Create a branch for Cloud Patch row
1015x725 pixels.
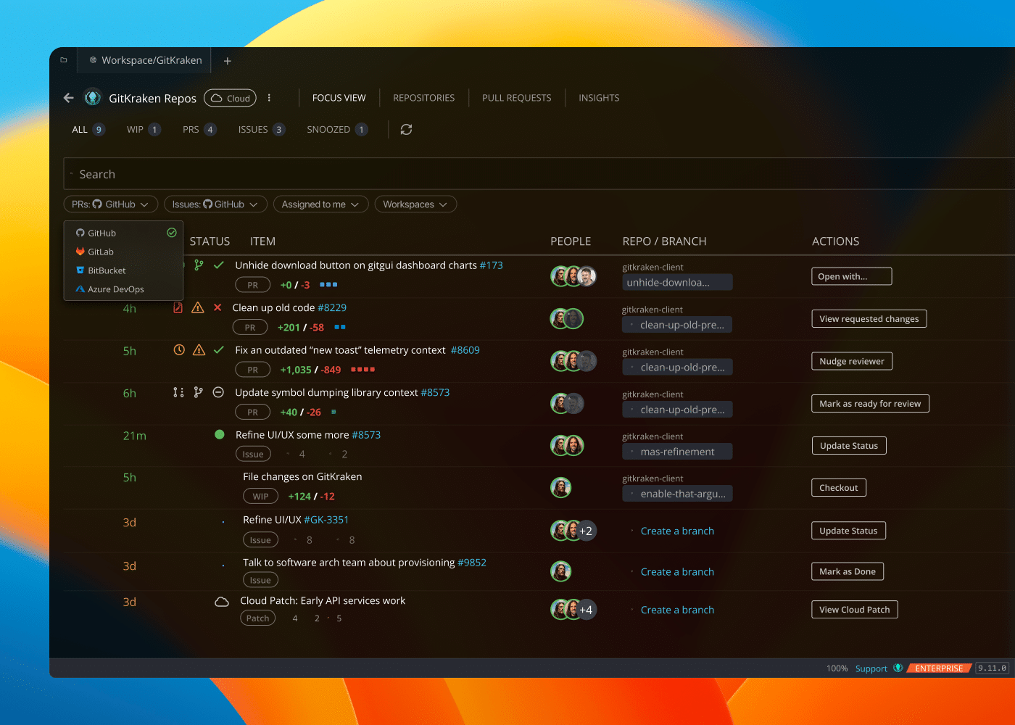[677, 610]
